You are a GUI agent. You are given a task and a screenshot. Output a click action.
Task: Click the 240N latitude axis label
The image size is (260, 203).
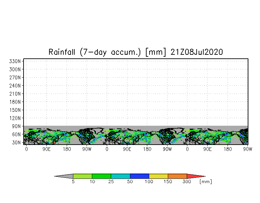coord(16,86)
